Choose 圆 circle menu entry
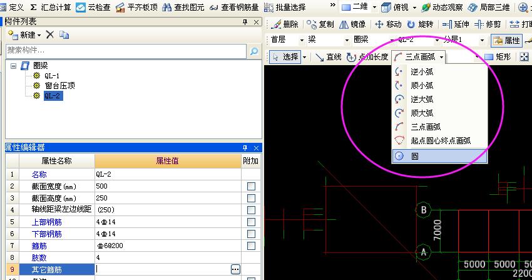 point(440,156)
